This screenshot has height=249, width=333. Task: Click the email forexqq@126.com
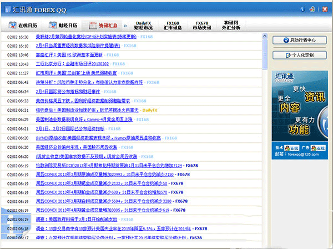[x=303, y=155]
